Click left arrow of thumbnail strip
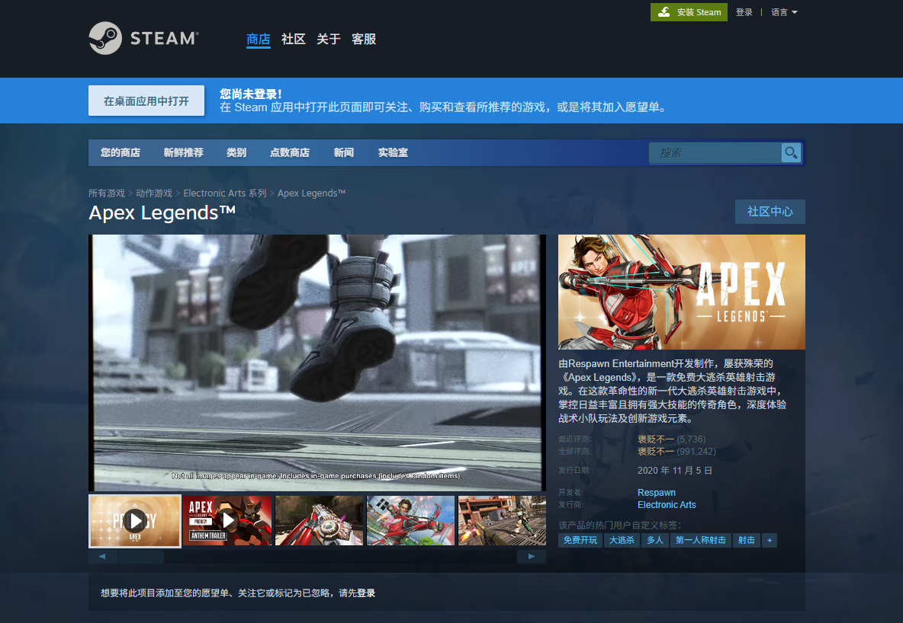The image size is (903, 623). (x=102, y=556)
